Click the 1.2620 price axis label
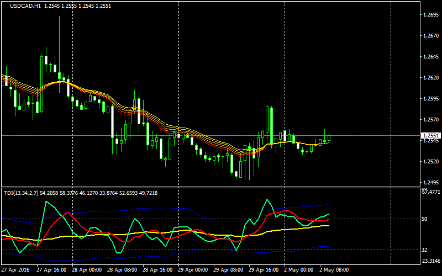Image resolution: width=442 pixels, height=276 pixels. coord(430,78)
